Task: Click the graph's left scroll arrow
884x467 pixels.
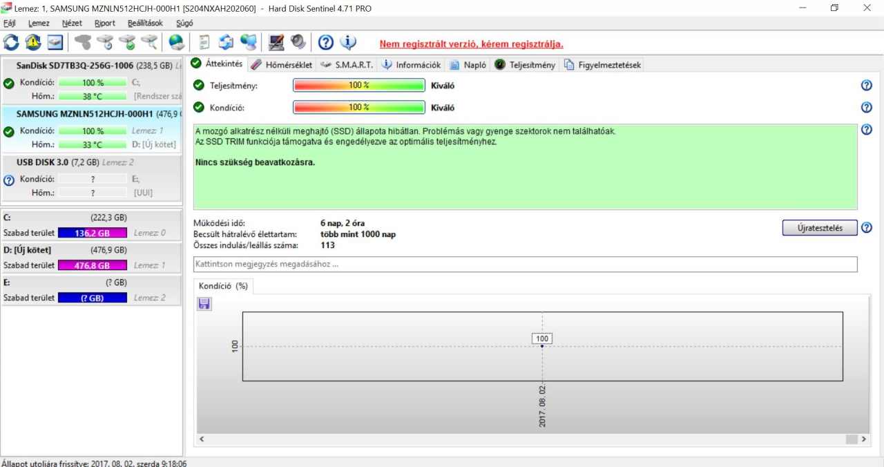Action: pos(202,439)
